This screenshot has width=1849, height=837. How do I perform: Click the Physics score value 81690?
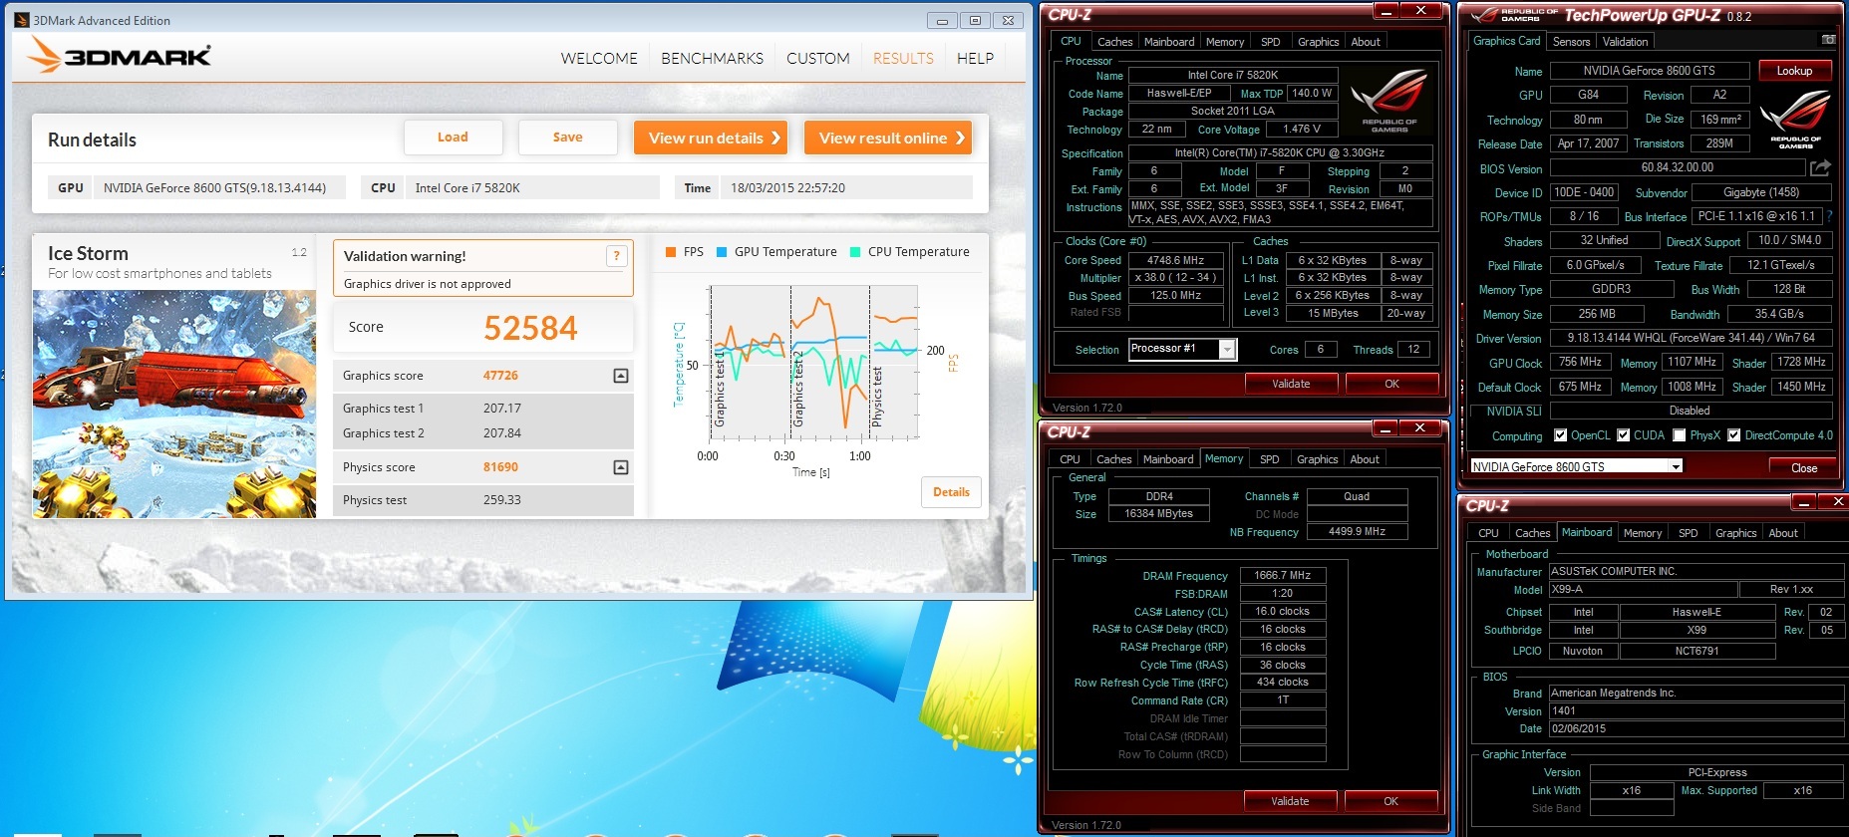[500, 467]
